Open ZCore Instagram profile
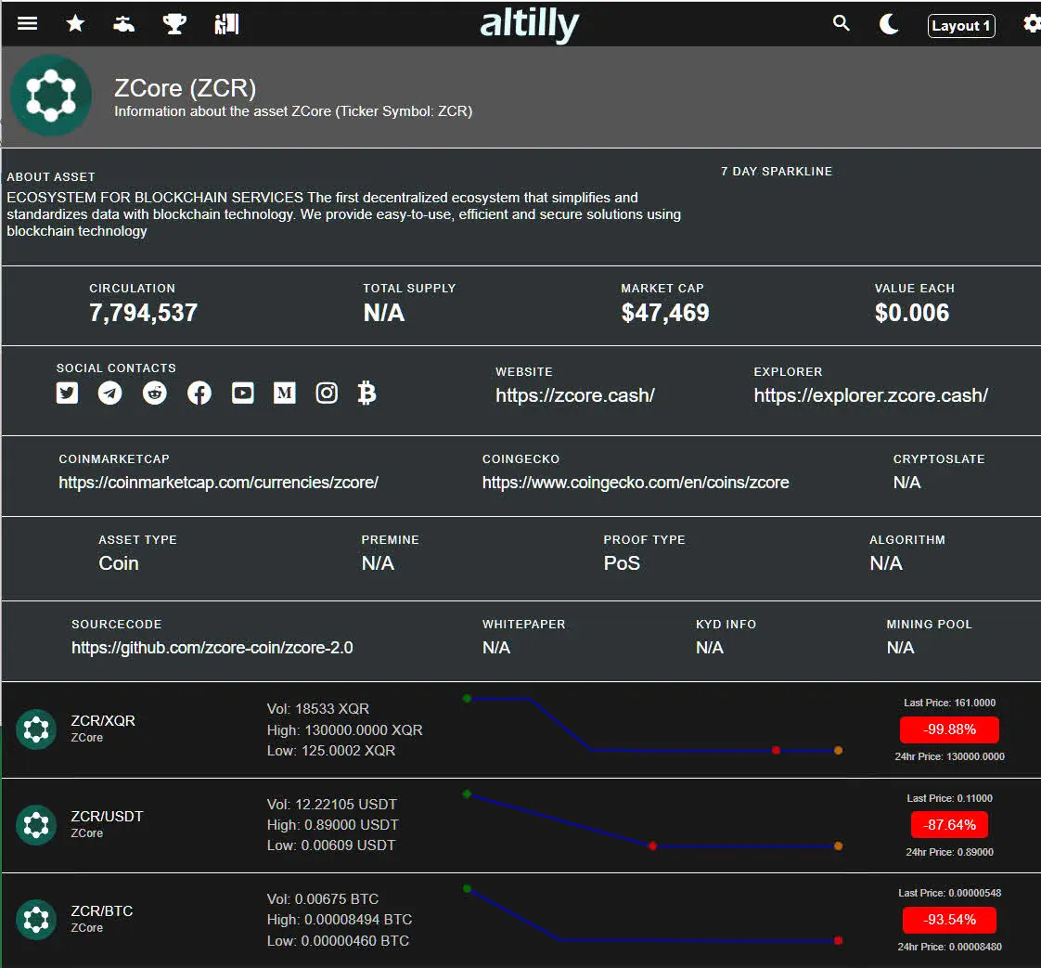 point(327,393)
